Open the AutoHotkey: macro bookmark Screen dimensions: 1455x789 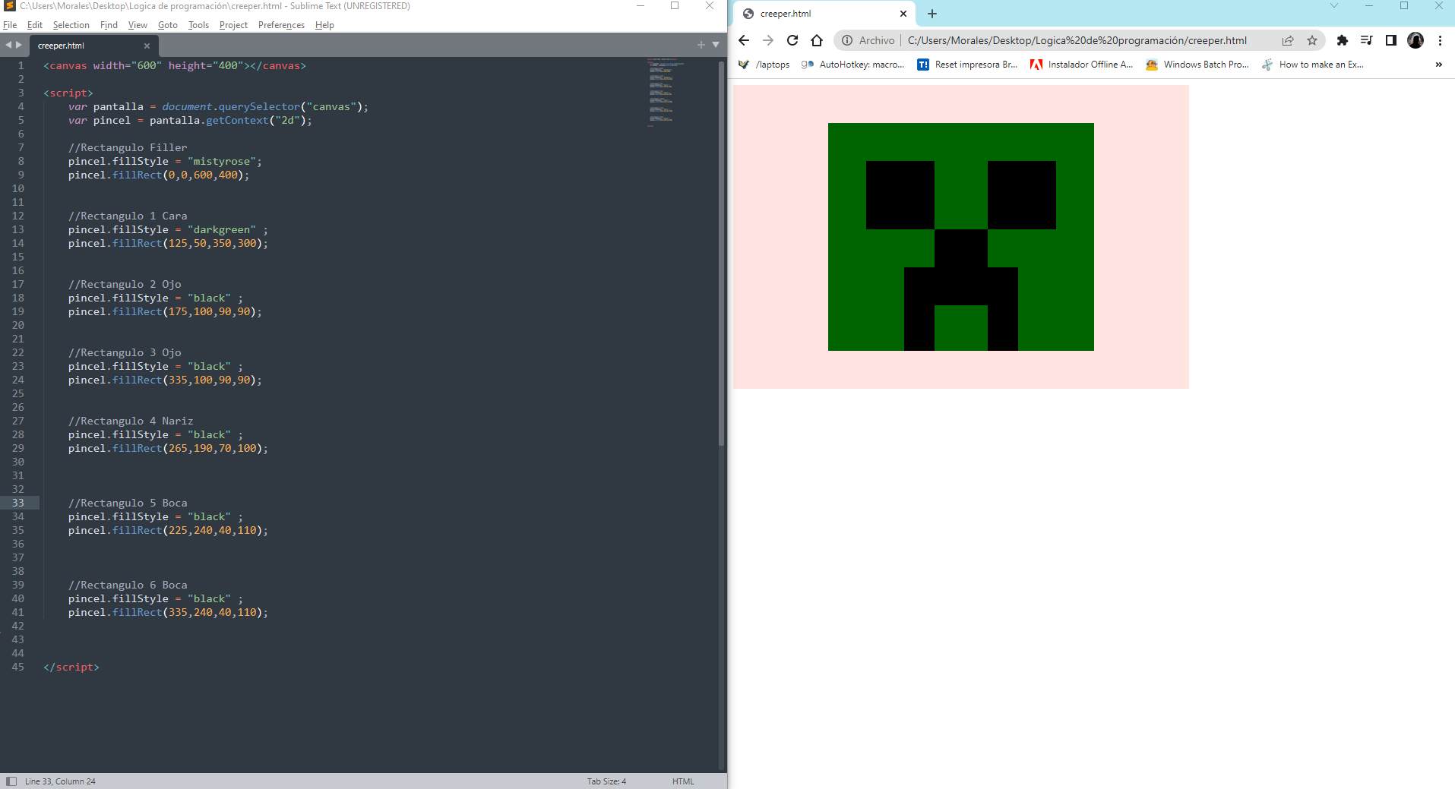click(852, 65)
